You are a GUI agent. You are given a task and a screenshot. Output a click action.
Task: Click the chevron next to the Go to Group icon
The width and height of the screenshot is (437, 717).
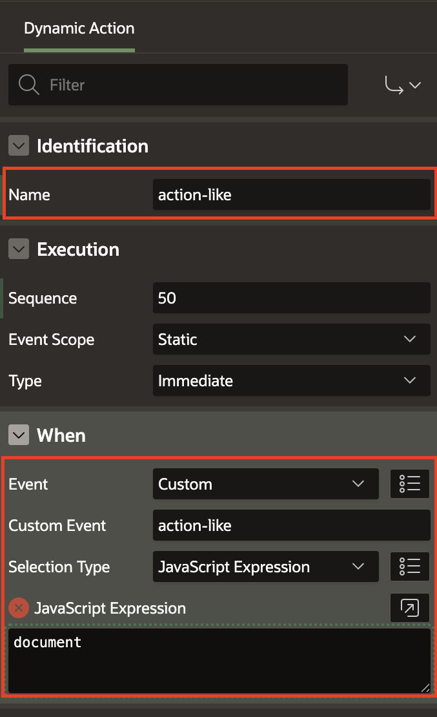415,85
